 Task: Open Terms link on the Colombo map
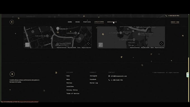[79, 47]
